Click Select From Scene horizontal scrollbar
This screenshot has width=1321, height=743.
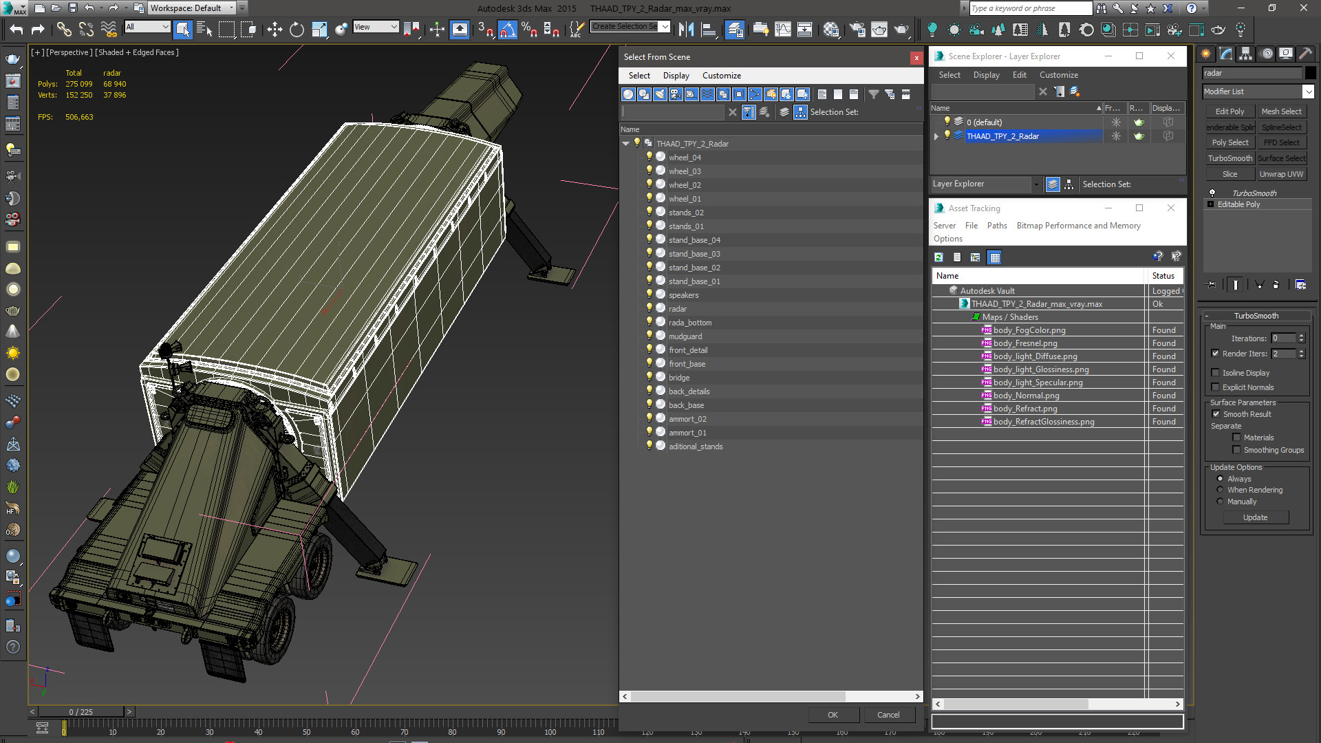(x=738, y=696)
